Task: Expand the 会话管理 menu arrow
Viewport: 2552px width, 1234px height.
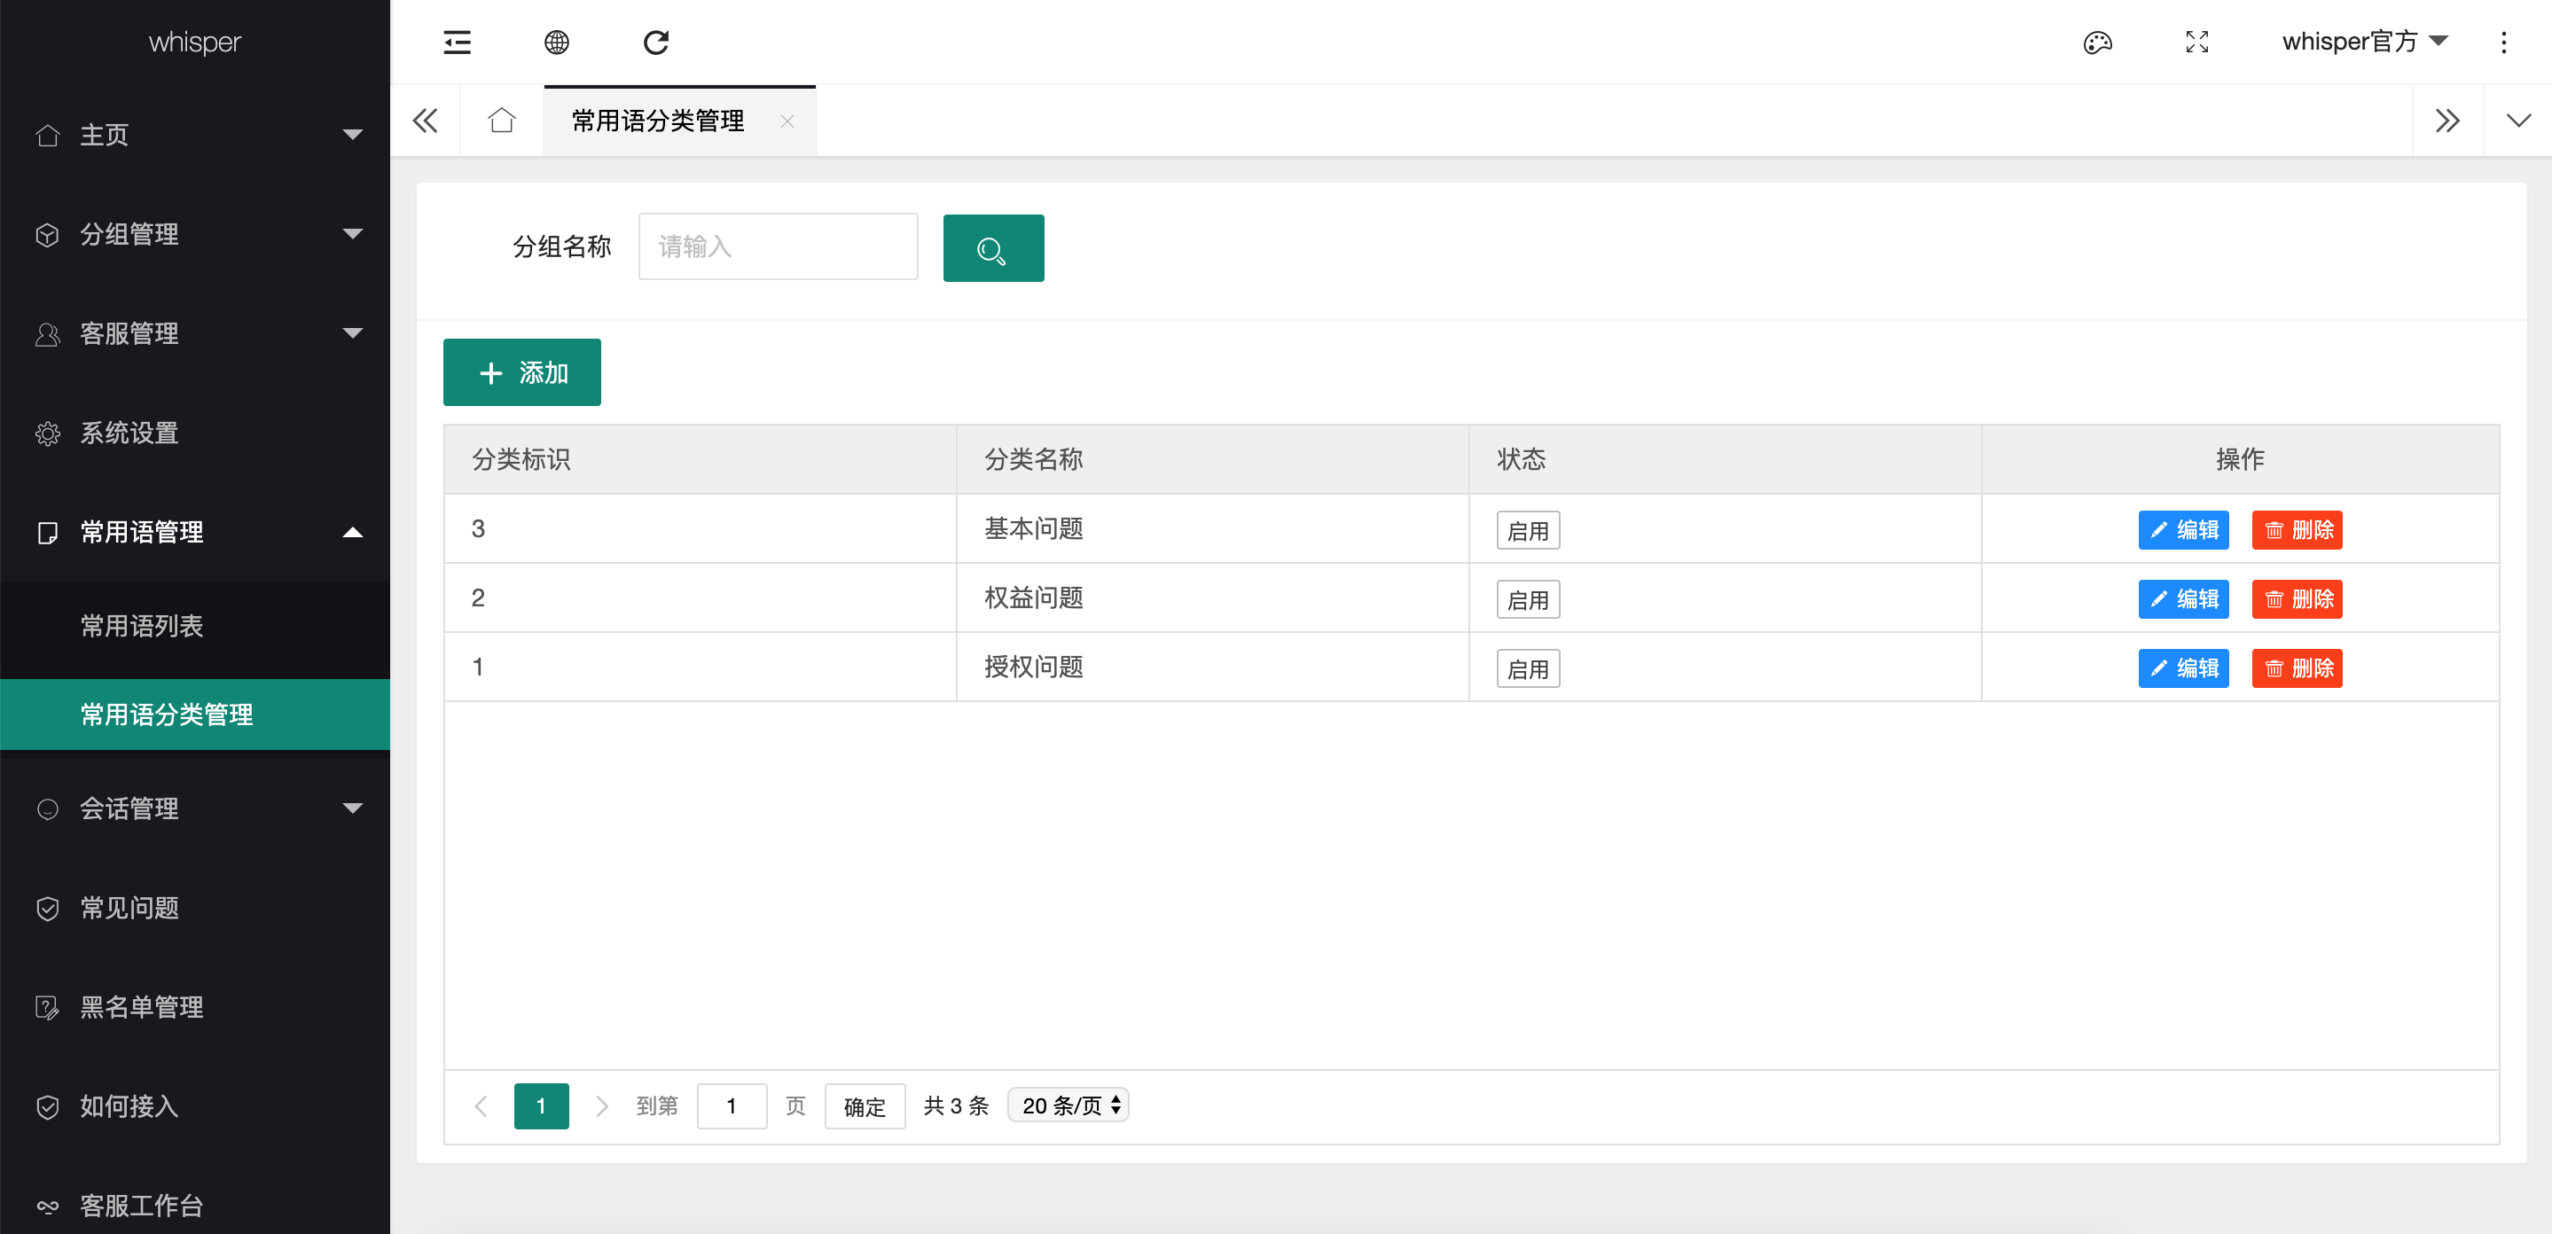Action: (x=352, y=808)
